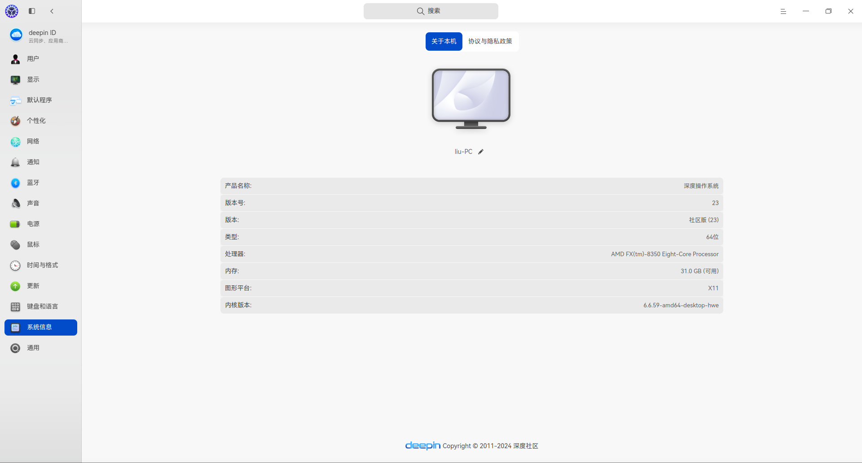Select the 版本号 23 row
This screenshot has height=463, width=862.
click(472, 203)
